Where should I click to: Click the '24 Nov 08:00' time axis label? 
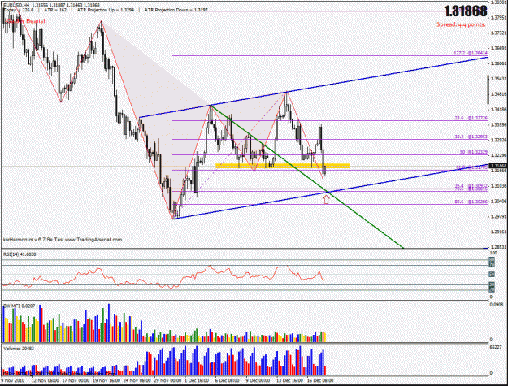137,380
